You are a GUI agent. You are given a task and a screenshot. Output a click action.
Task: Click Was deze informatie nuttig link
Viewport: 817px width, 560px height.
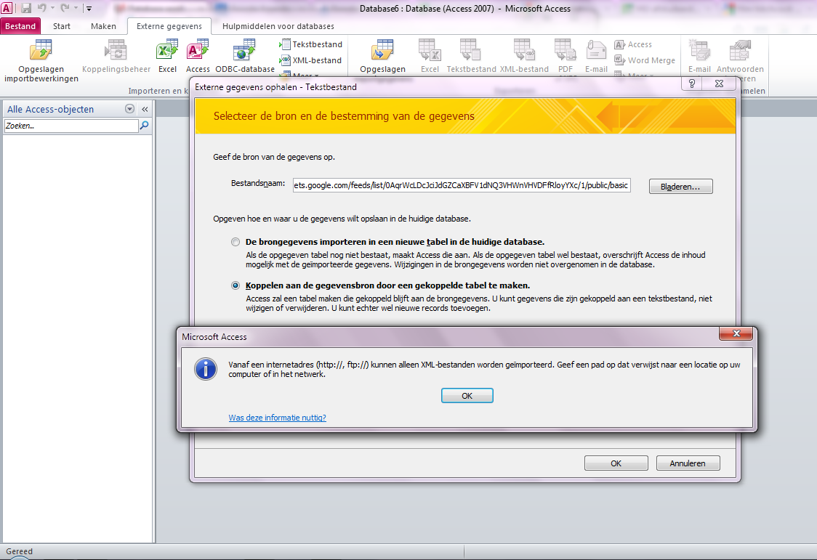point(277,418)
